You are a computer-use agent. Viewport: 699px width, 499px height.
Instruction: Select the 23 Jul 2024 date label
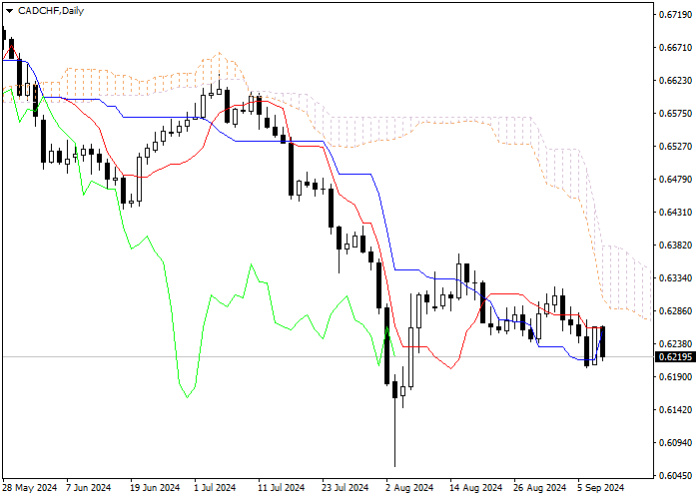point(346,488)
